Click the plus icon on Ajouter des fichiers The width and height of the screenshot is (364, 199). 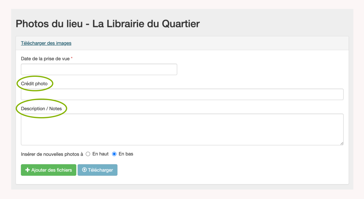pyautogui.click(x=27, y=170)
